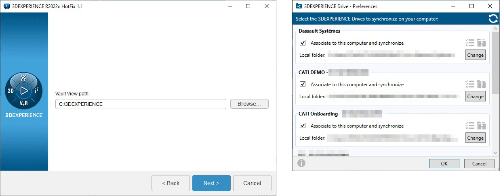The height and width of the screenshot is (196, 501).
Task: Open checklist icon in Dassault Systèmes section
Action: coord(469,43)
